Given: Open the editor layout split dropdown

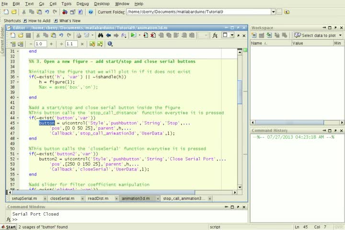Looking at the screenshot, I should click(232, 35).
